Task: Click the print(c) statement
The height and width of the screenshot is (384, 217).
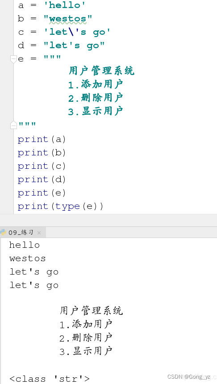Action: pyautogui.click(x=42, y=166)
